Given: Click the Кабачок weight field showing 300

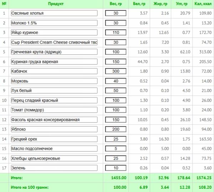Looking at the screenshot, I should [116, 71].
